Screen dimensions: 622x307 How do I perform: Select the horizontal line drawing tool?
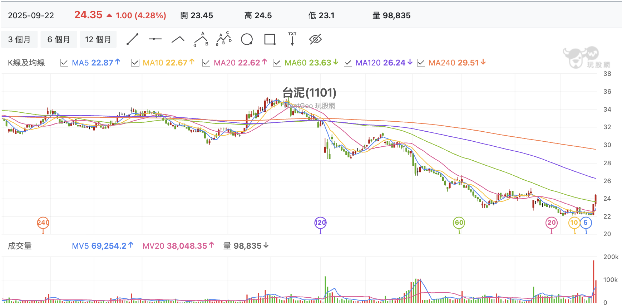[x=155, y=39]
